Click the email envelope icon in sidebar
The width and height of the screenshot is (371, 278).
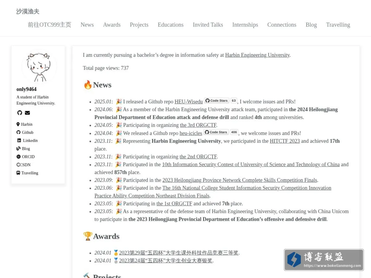tap(28, 113)
